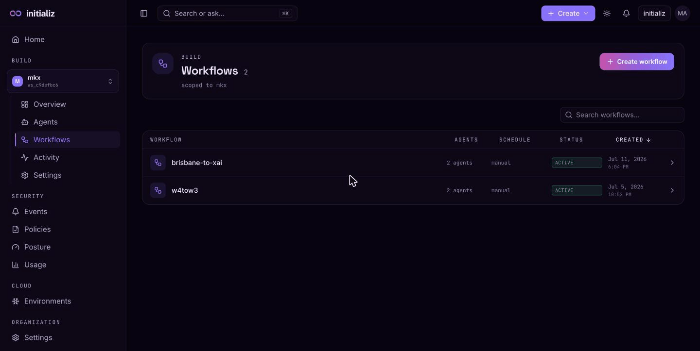Expand brisbane-to-xai row chevron

coord(672,163)
